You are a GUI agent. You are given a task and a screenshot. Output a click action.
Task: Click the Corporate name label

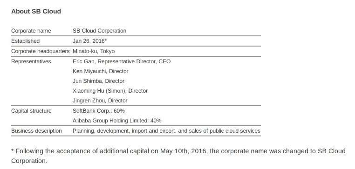[x=31, y=31]
